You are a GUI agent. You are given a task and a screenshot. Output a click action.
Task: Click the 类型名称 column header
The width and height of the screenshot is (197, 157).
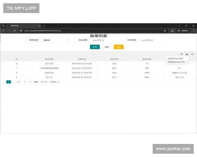coord(114,59)
